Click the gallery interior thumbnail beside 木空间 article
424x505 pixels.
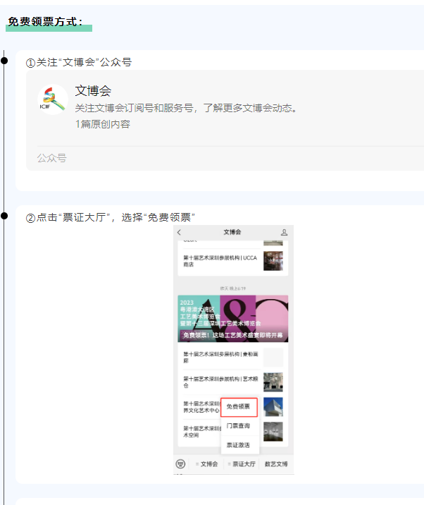click(273, 432)
